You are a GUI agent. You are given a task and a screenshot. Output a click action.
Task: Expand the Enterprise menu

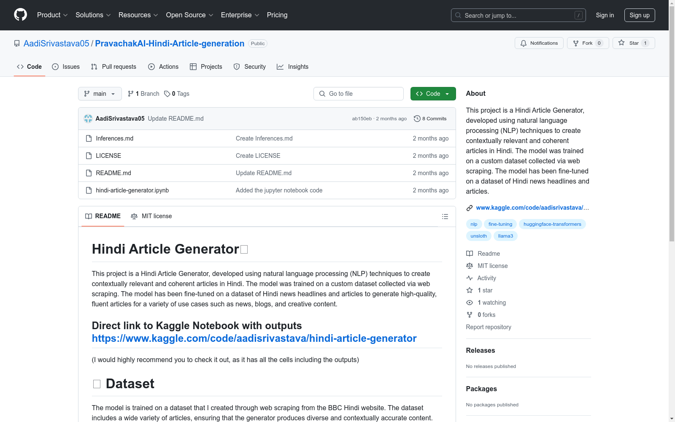click(x=240, y=15)
